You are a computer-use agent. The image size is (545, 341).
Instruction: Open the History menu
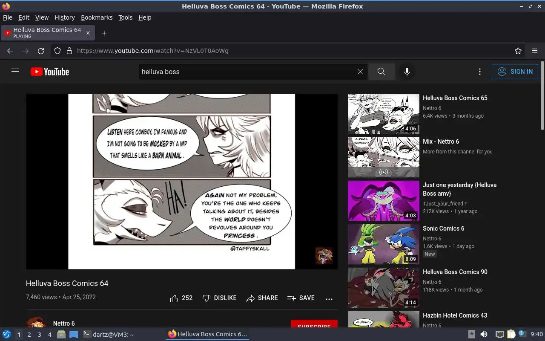pos(65,17)
